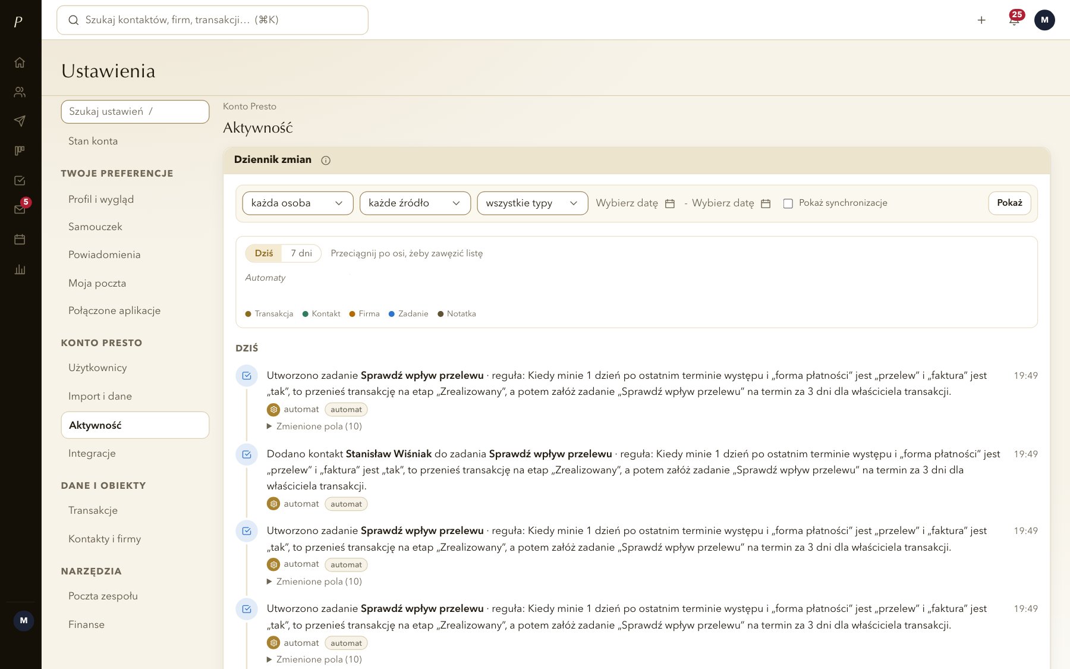This screenshot has width=1070, height=669.
Task: Toggle the Zadanie legend color dot
Action: pos(392,314)
